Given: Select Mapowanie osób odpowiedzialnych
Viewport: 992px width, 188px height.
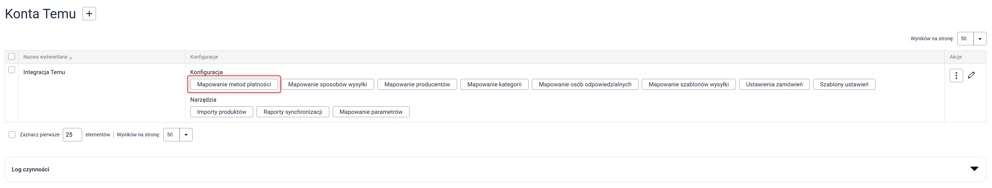Looking at the screenshot, I should (584, 85).
